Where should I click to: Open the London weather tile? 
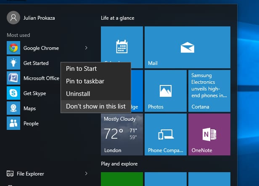point(122,134)
